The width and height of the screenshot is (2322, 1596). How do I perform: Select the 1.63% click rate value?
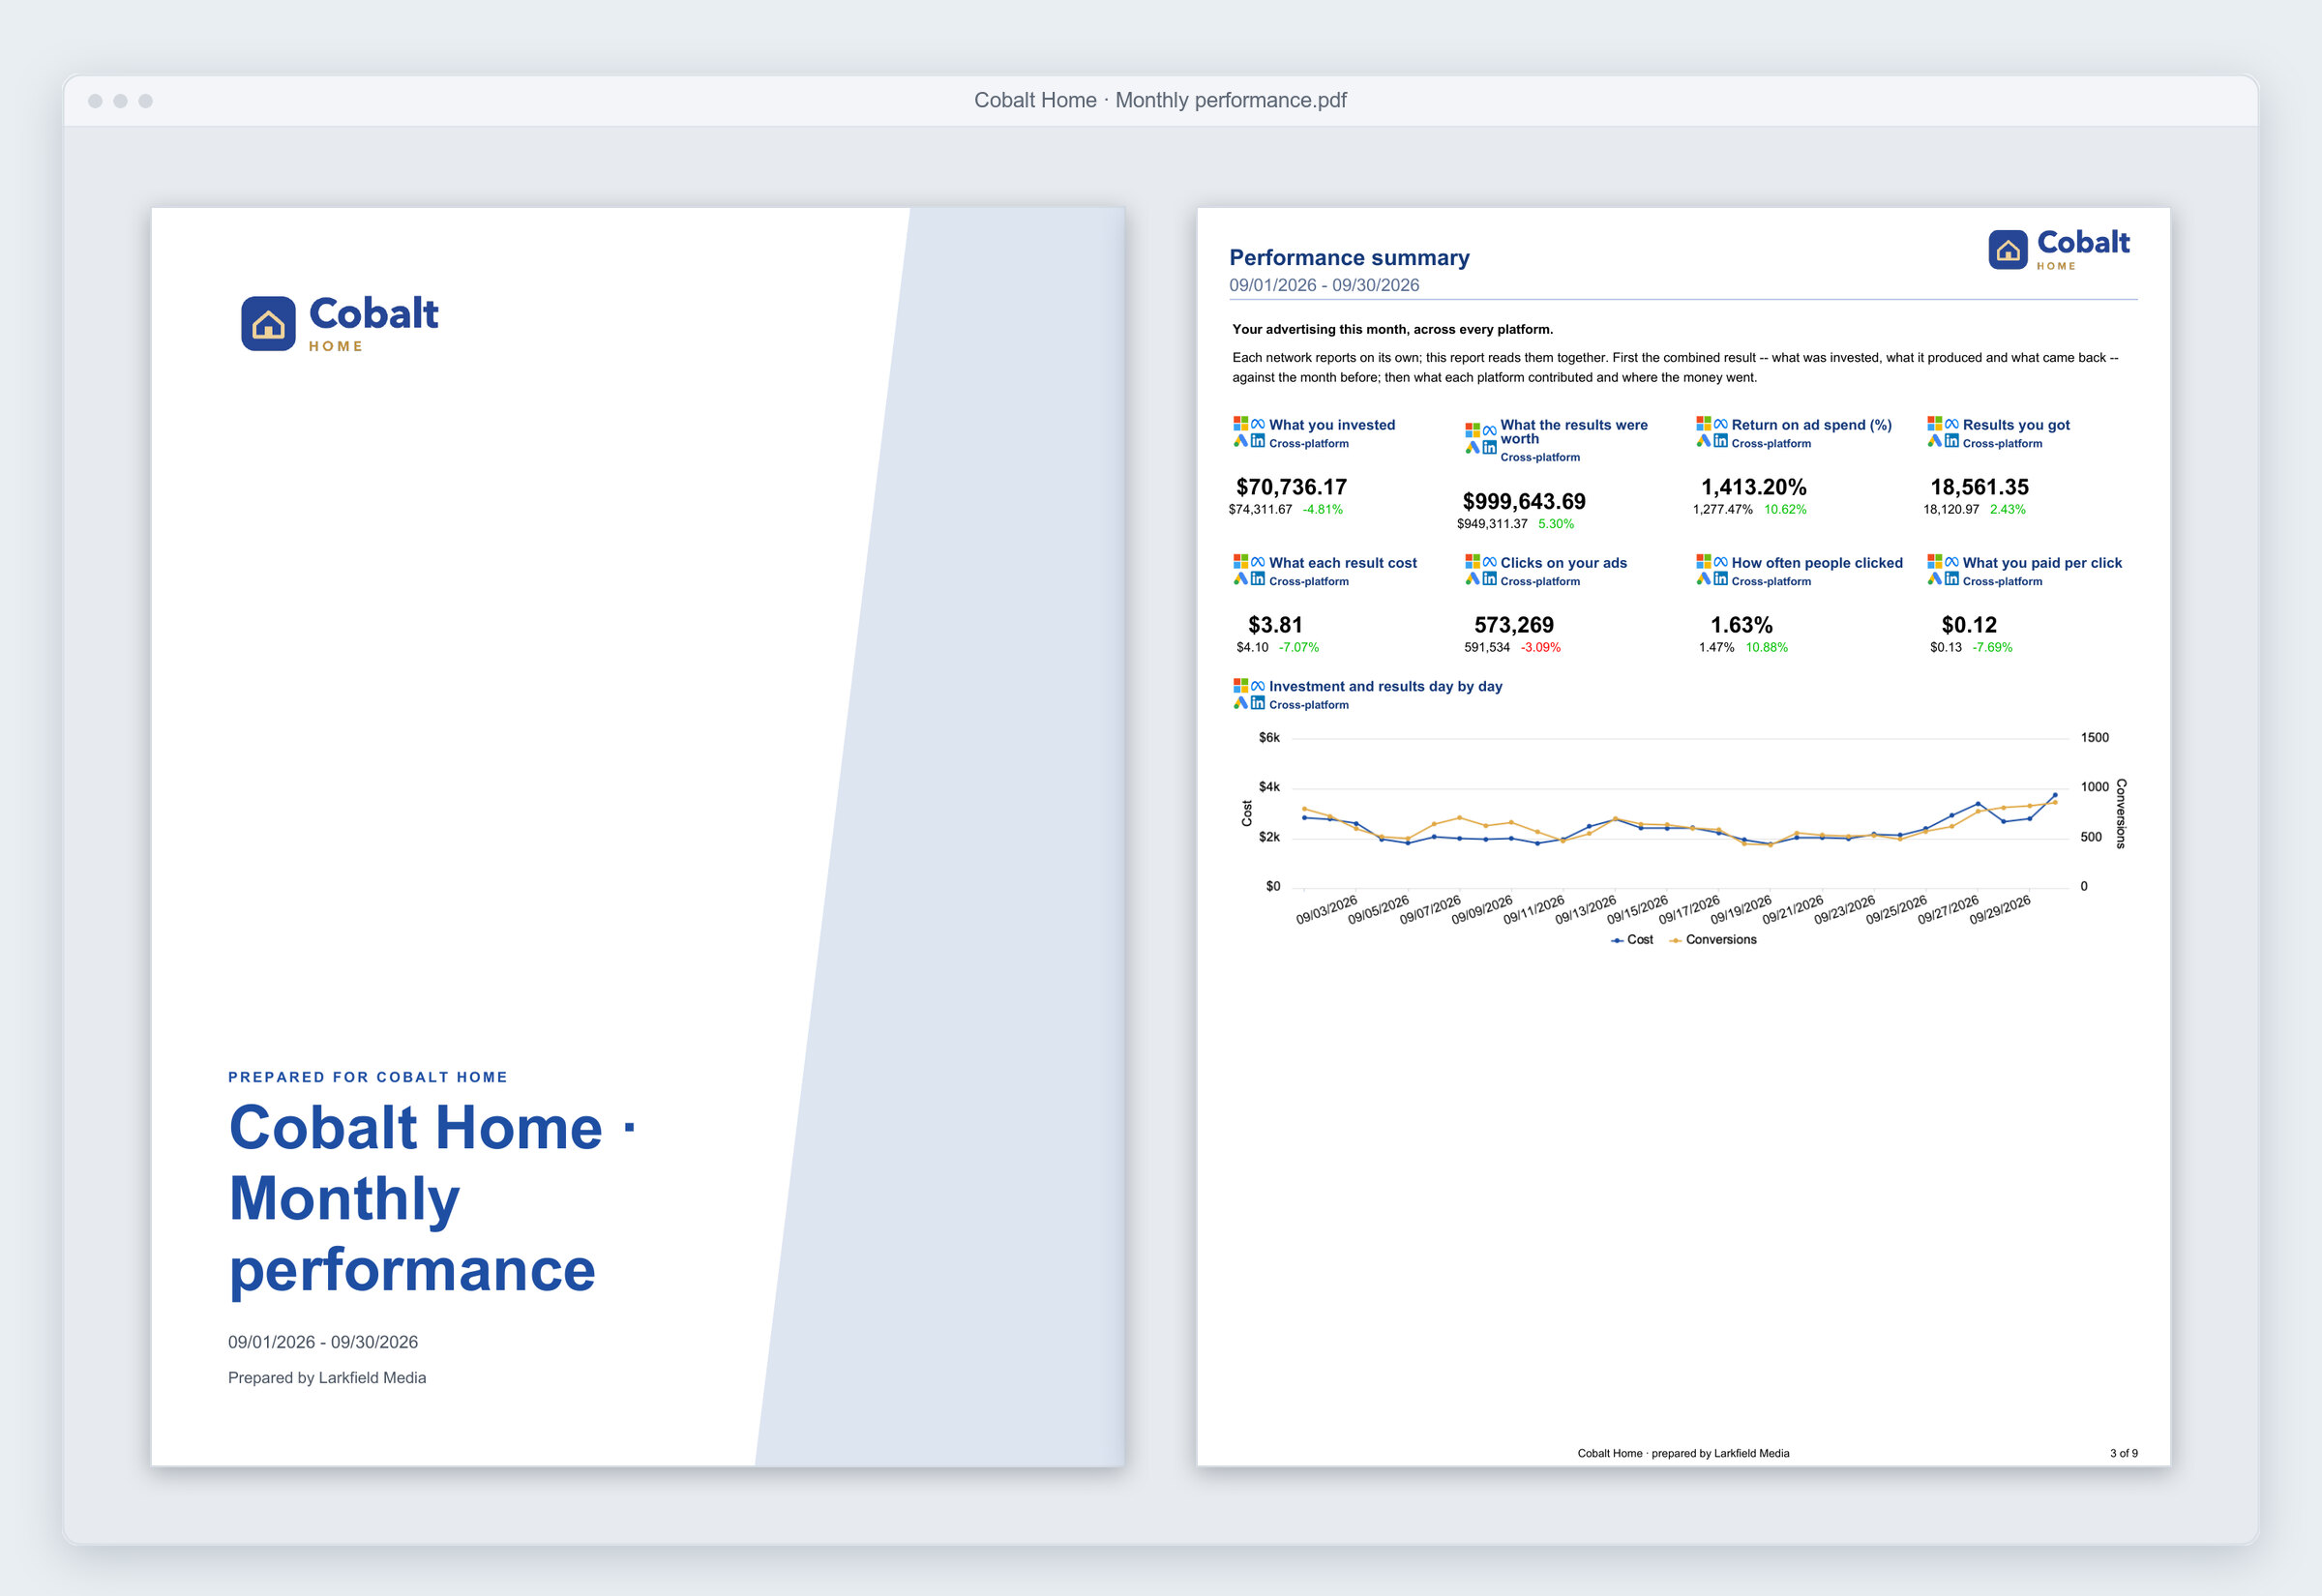[1741, 625]
